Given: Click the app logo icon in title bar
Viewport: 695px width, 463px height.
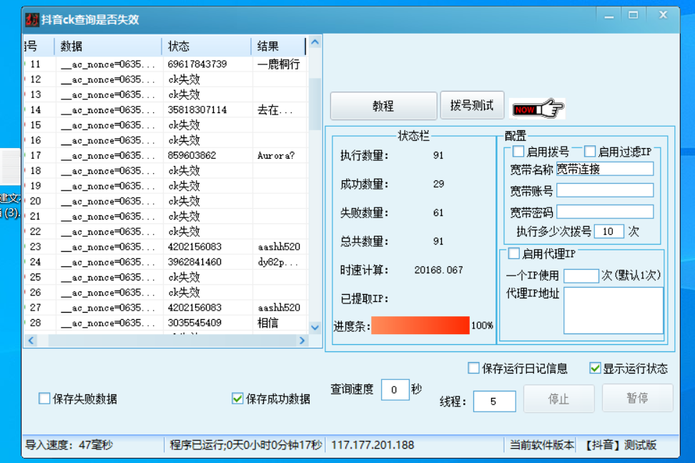Looking at the screenshot, I should (32, 19).
